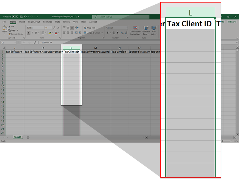
Task: Open the Page Layout tab
Action: (x=34, y=22)
